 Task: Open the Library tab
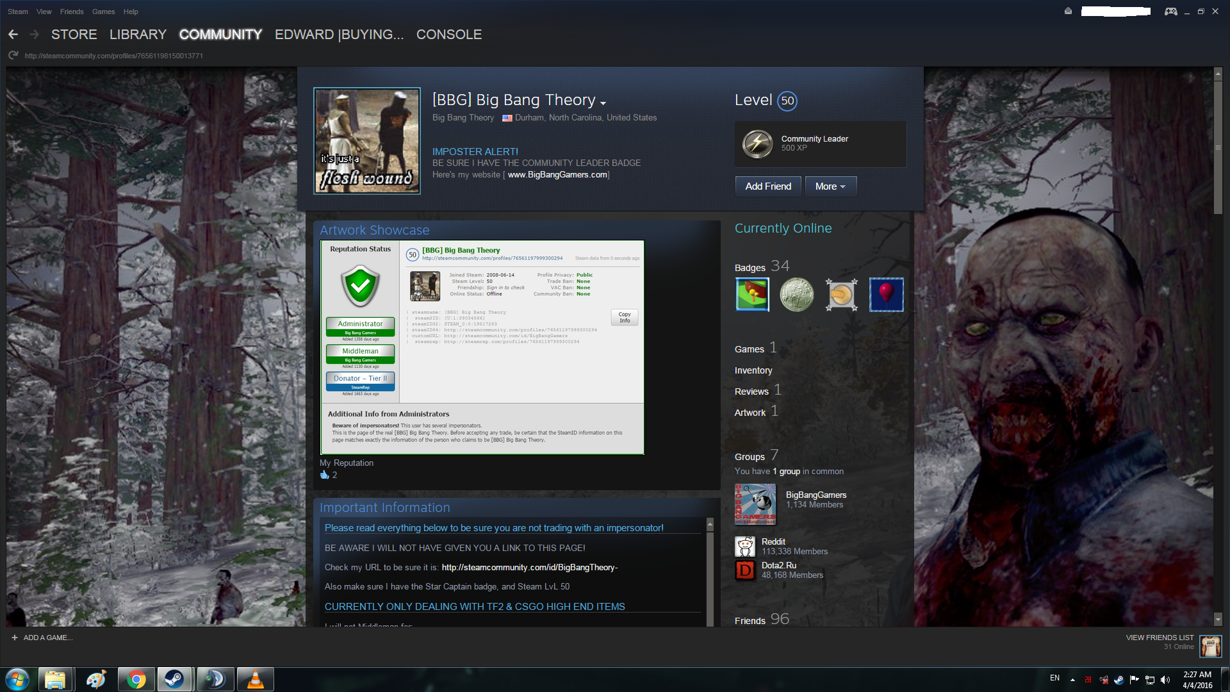click(138, 35)
